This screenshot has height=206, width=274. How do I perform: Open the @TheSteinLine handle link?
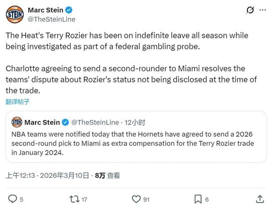point(52,19)
